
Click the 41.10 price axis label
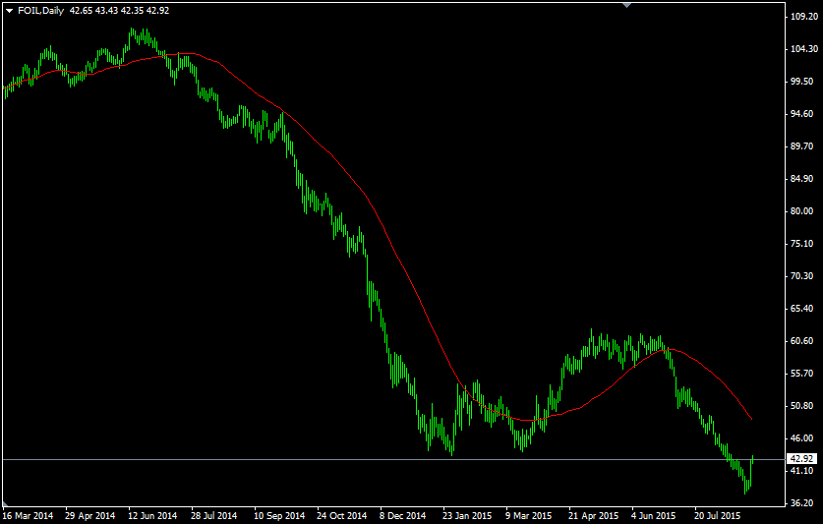(x=804, y=471)
